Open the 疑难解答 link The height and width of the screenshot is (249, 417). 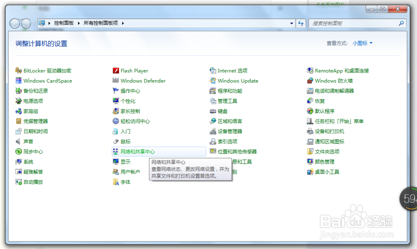(x=33, y=172)
